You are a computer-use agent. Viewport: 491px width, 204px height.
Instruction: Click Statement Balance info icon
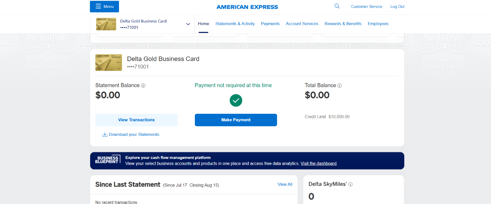[x=143, y=85]
